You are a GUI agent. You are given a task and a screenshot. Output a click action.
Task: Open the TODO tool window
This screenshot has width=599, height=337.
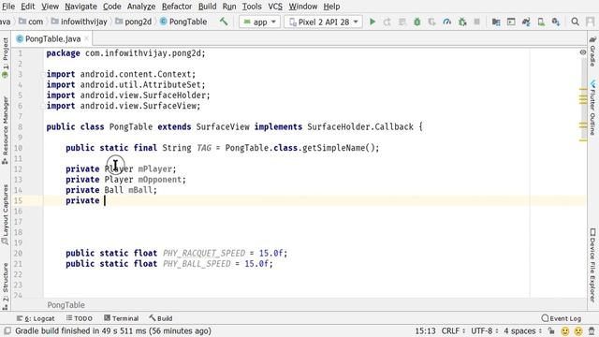[x=79, y=318]
